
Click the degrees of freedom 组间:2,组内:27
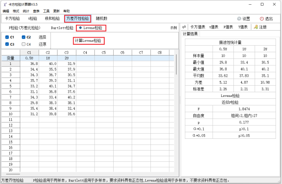click(x=244, y=116)
